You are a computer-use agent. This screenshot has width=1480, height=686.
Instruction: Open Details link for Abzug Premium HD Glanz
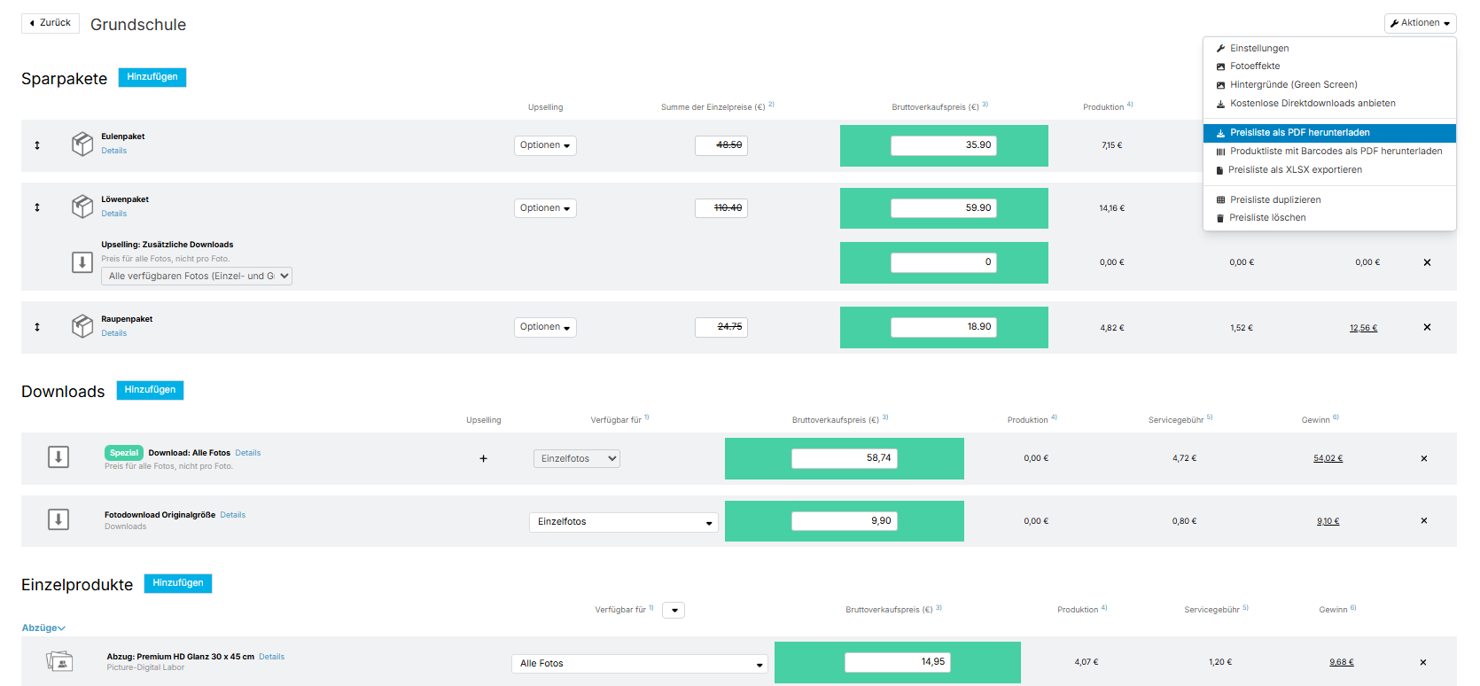pyautogui.click(x=272, y=657)
